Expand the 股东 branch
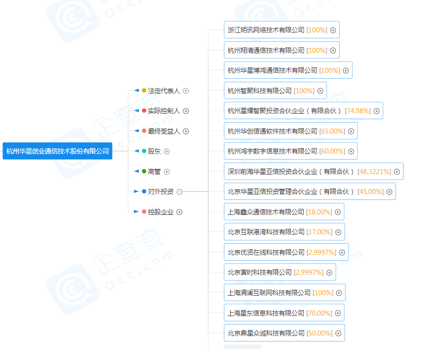The image size is (421, 349). (166, 151)
